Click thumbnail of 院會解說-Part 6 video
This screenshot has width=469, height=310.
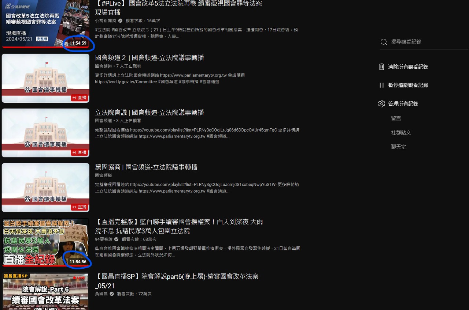pos(45,291)
